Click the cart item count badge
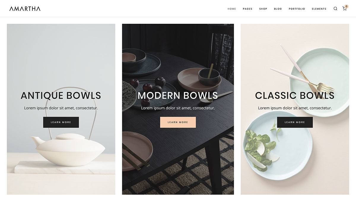Viewport: 356px width, 199px height. click(347, 6)
